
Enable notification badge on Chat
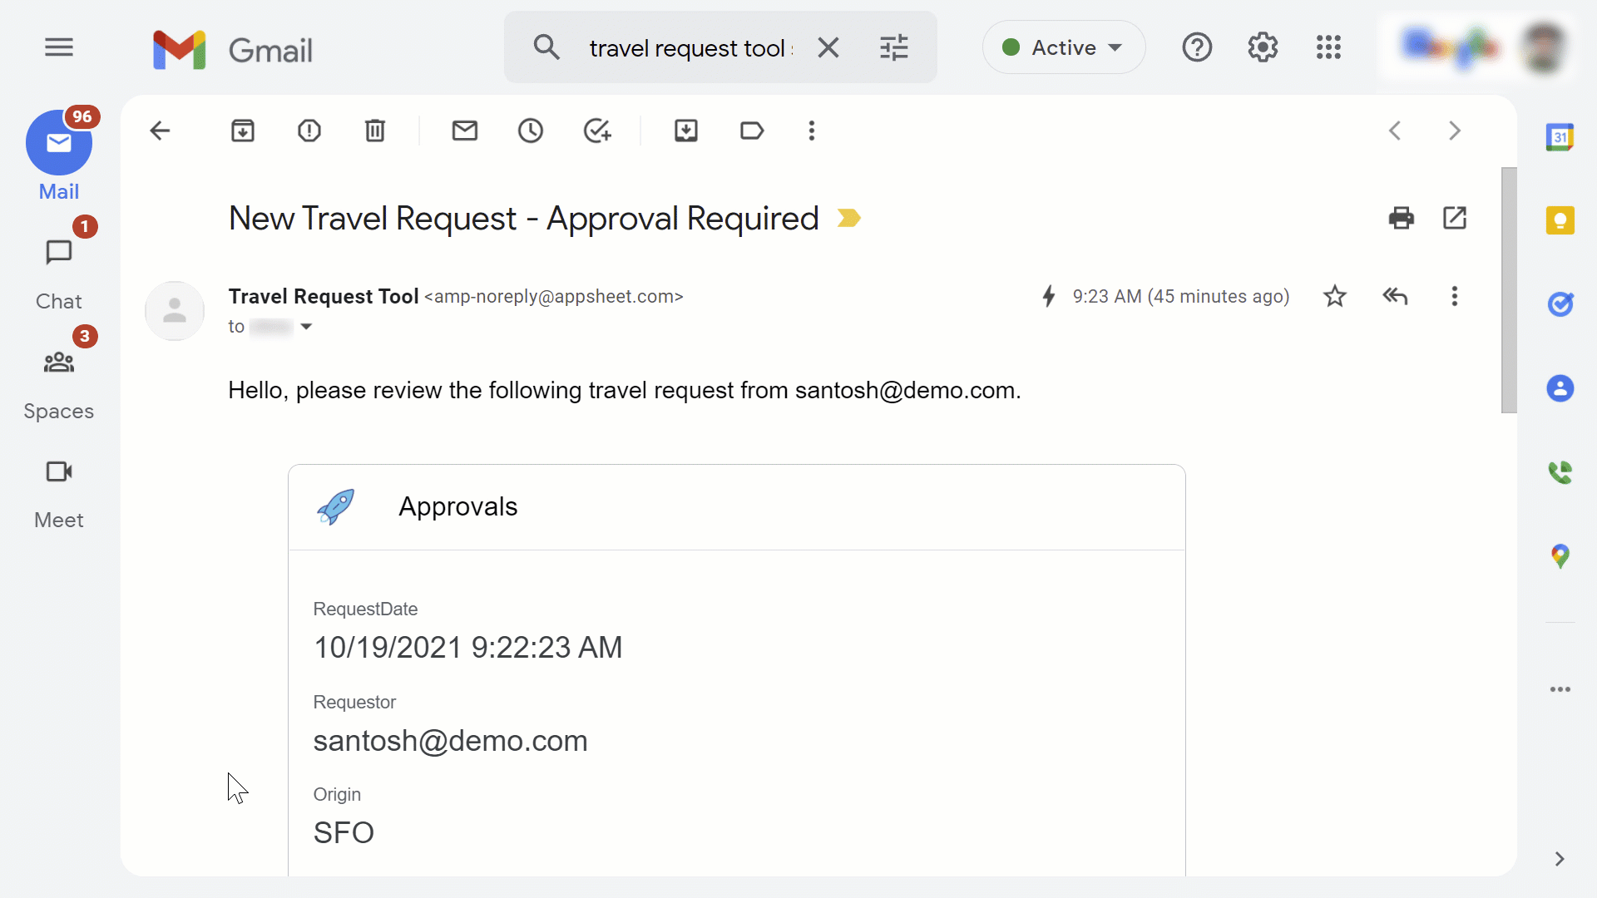(x=83, y=227)
